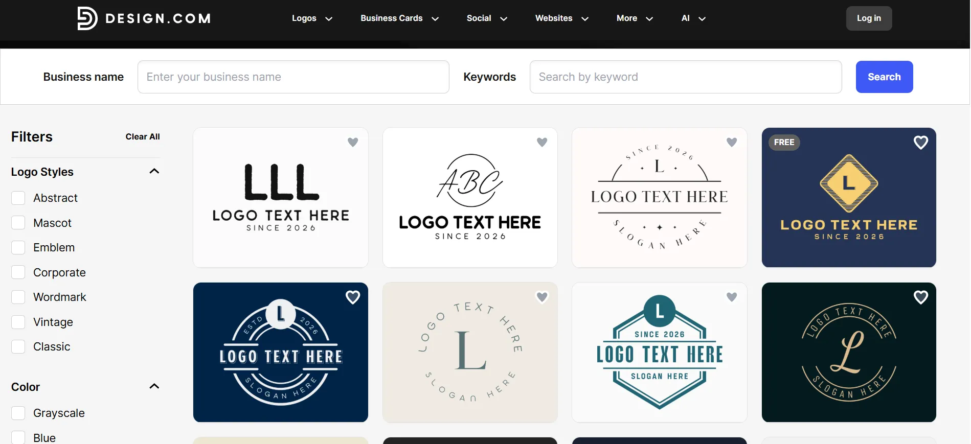Toggle the Vintage style checkbox
The image size is (971, 444).
tap(18, 322)
